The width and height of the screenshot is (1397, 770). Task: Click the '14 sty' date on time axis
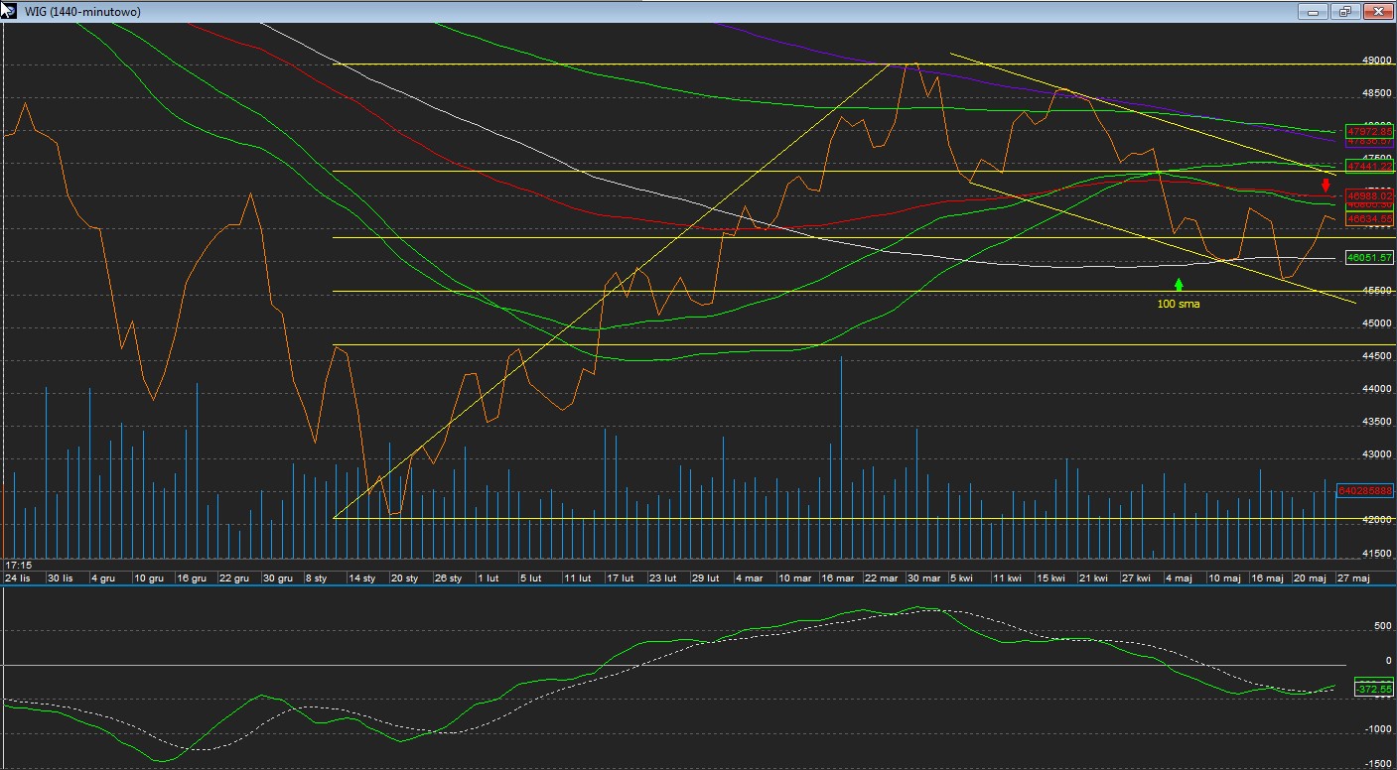point(361,577)
